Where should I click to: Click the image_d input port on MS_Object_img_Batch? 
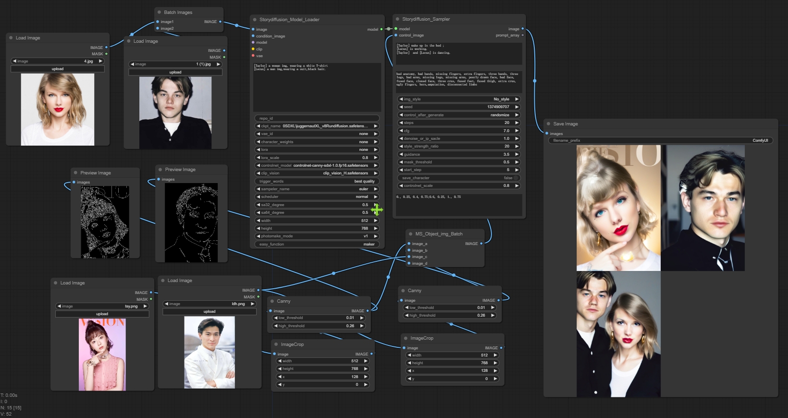409,263
